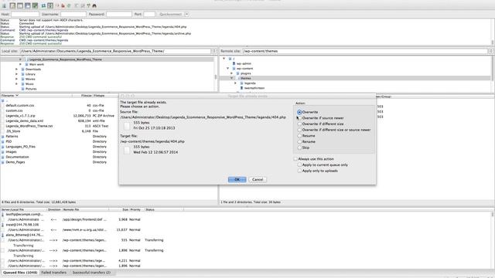Image resolution: width=495 pixels, height=278 pixels.
Task: Open Remote site path dropdown
Action: [x=491, y=51]
